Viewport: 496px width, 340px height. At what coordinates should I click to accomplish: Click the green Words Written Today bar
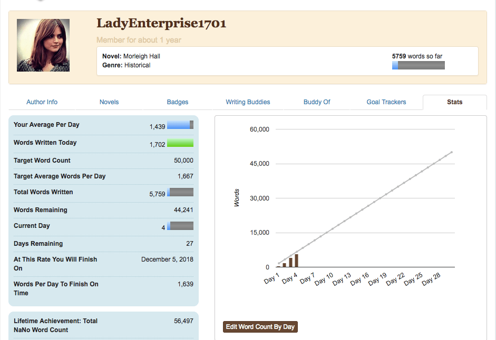coord(180,143)
